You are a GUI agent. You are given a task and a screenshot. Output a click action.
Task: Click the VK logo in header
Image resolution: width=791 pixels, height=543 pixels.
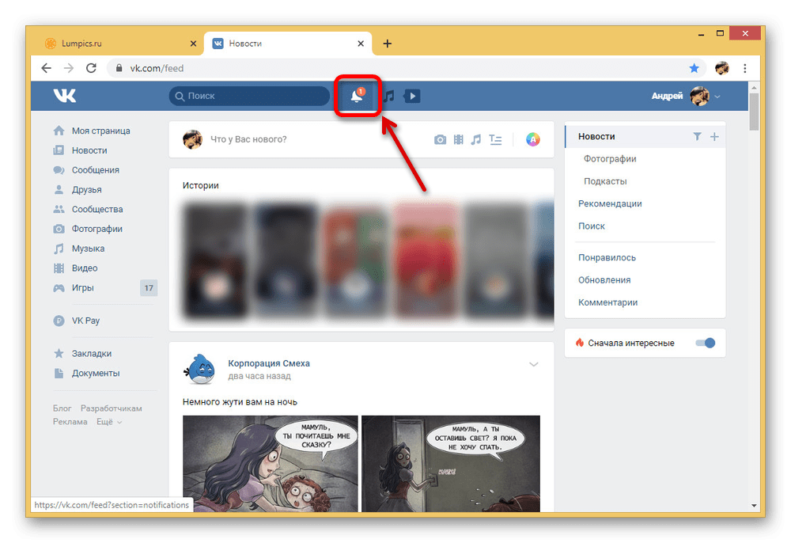(x=65, y=95)
